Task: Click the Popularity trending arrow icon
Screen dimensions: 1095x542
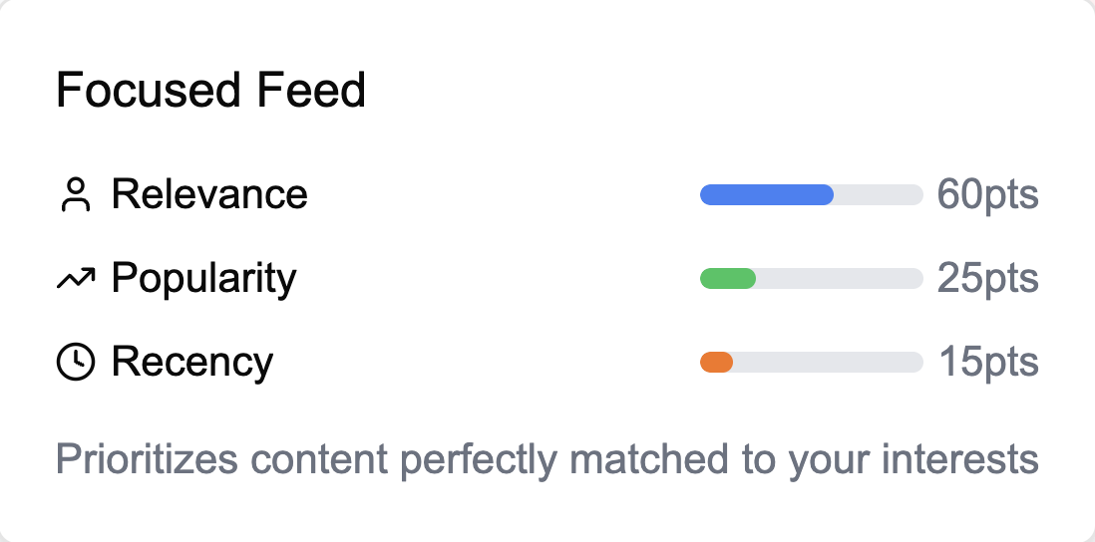Action: 76,279
